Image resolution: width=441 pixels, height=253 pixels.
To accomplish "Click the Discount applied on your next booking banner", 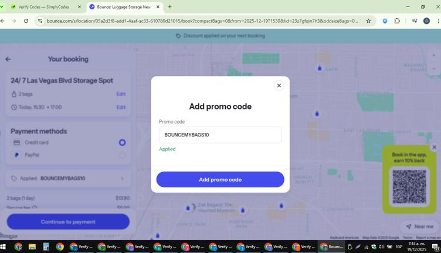I will [220, 36].
